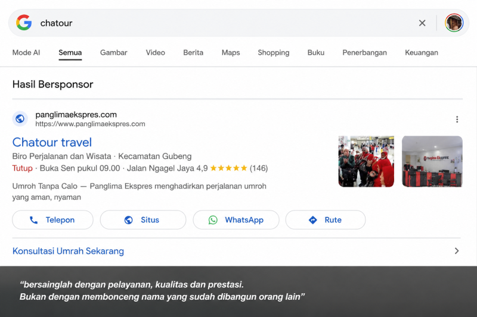Open the Panglima Ekspres office photo thumbnail

click(432, 161)
